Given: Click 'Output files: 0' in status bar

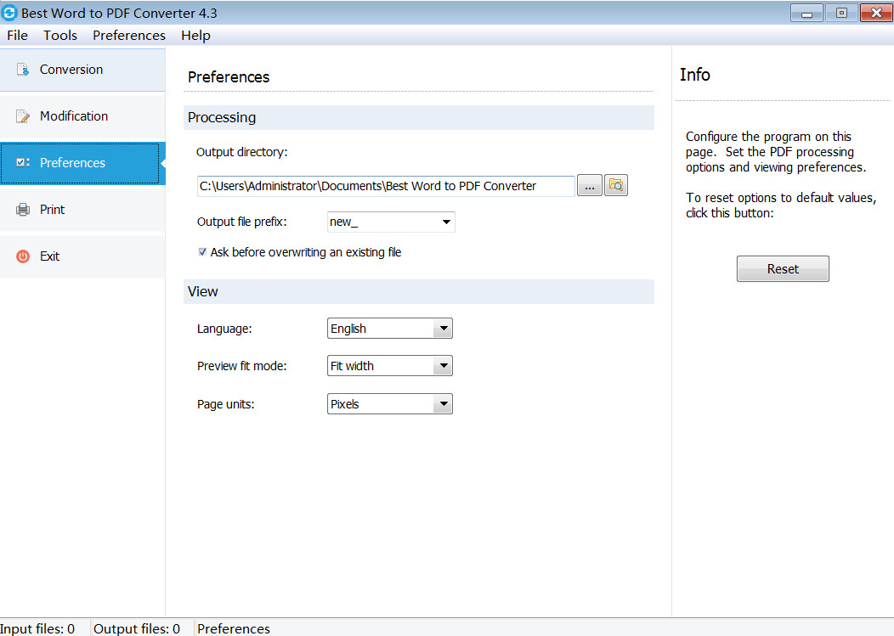Looking at the screenshot, I should click(137, 628).
